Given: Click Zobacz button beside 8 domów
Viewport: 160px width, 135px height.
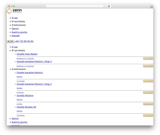Looking at the screenshot, I should click(148, 93).
